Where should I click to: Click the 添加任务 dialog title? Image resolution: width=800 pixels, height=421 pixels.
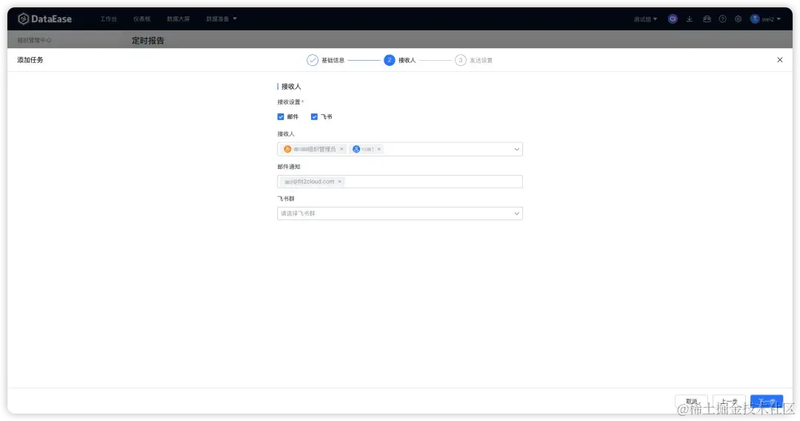click(x=30, y=60)
